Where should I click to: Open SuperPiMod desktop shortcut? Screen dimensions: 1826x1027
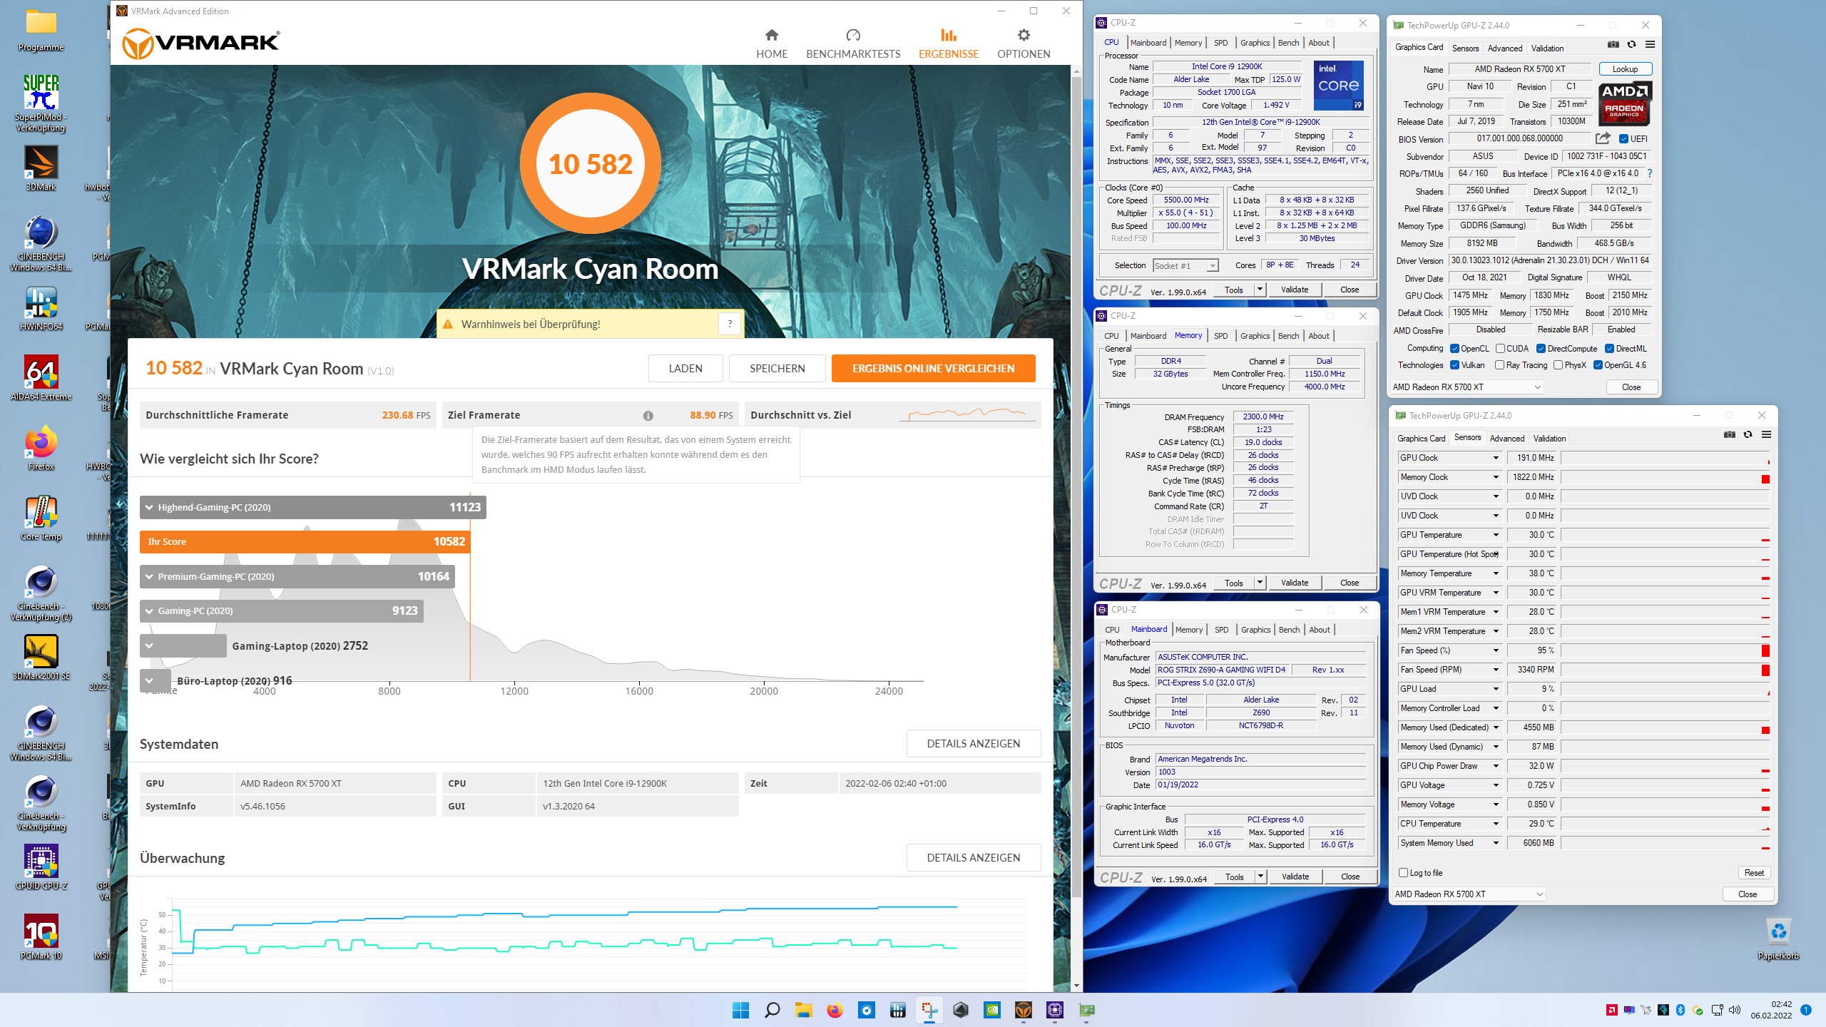(x=41, y=103)
